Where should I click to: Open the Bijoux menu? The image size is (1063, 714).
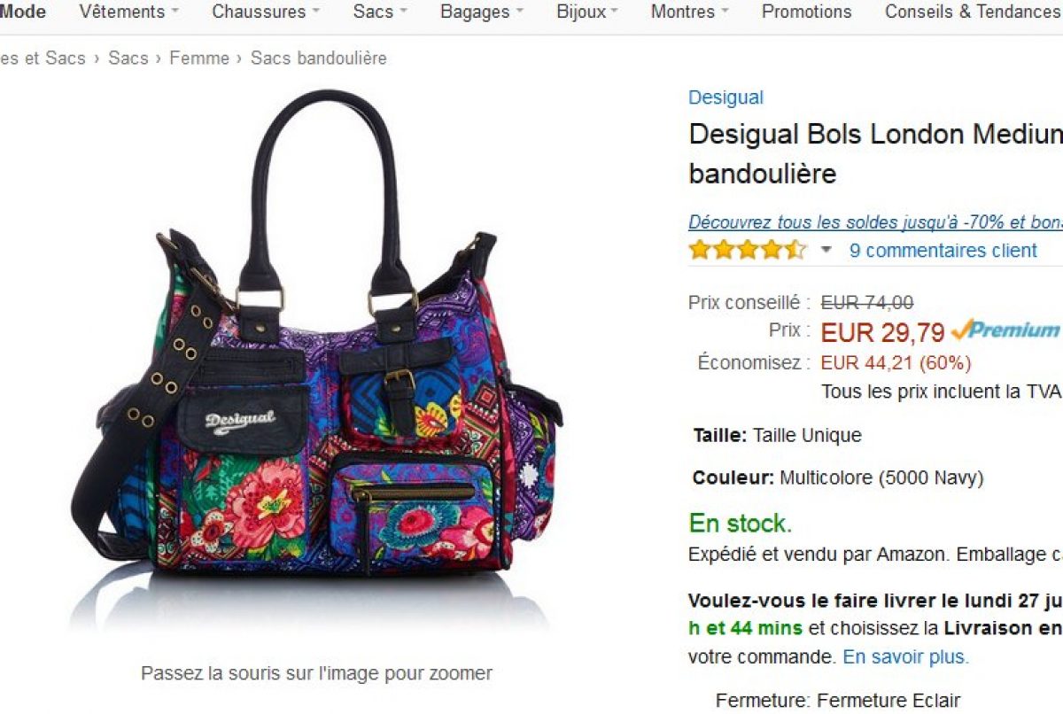(x=587, y=12)
